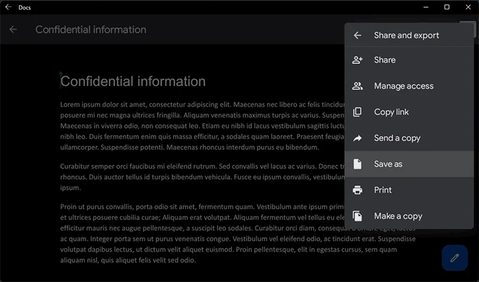479x282 pixels.
Task: Click paragraph starting Proin ut purus
Action: [x=238, y=234]
